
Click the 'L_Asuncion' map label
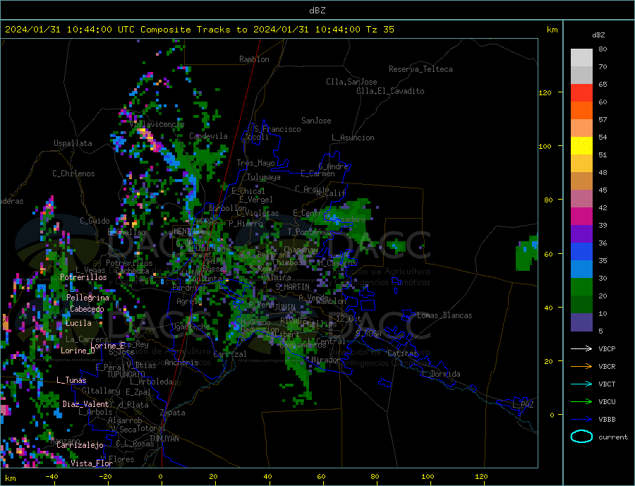(x=353, y=138)
